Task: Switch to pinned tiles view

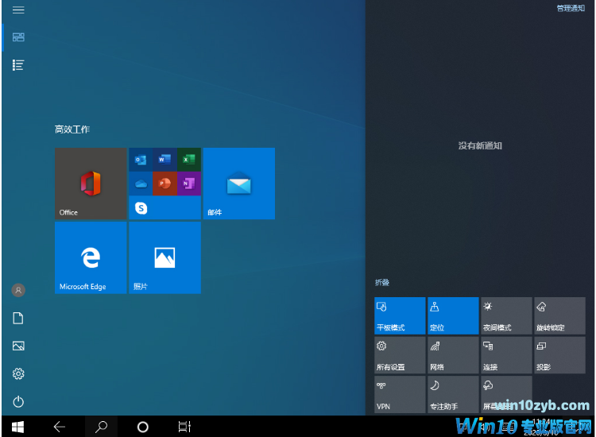Action: point(18,37)
